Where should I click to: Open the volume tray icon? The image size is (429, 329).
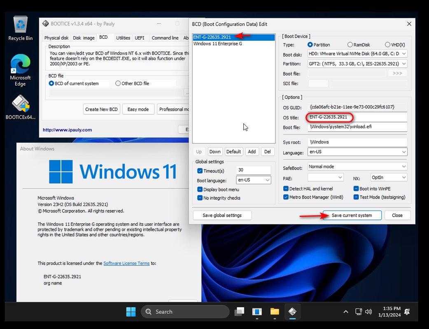[368, 312]
